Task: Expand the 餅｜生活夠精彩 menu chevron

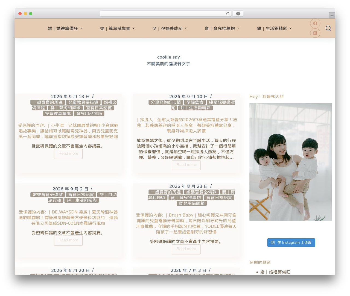Action: click(x=290, y=28)
